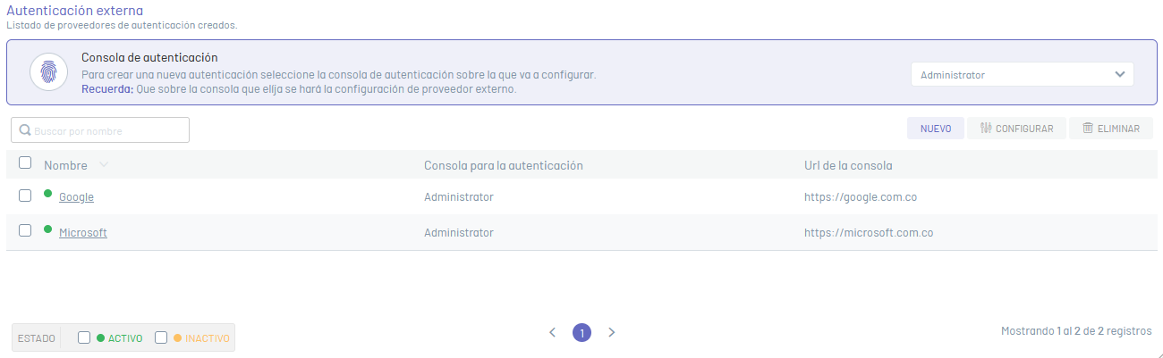Image resolution: width=1163 pixels, height=358 pixels.
Task: Go to the next page with the right arrow
Action: [x=612, y=332]
